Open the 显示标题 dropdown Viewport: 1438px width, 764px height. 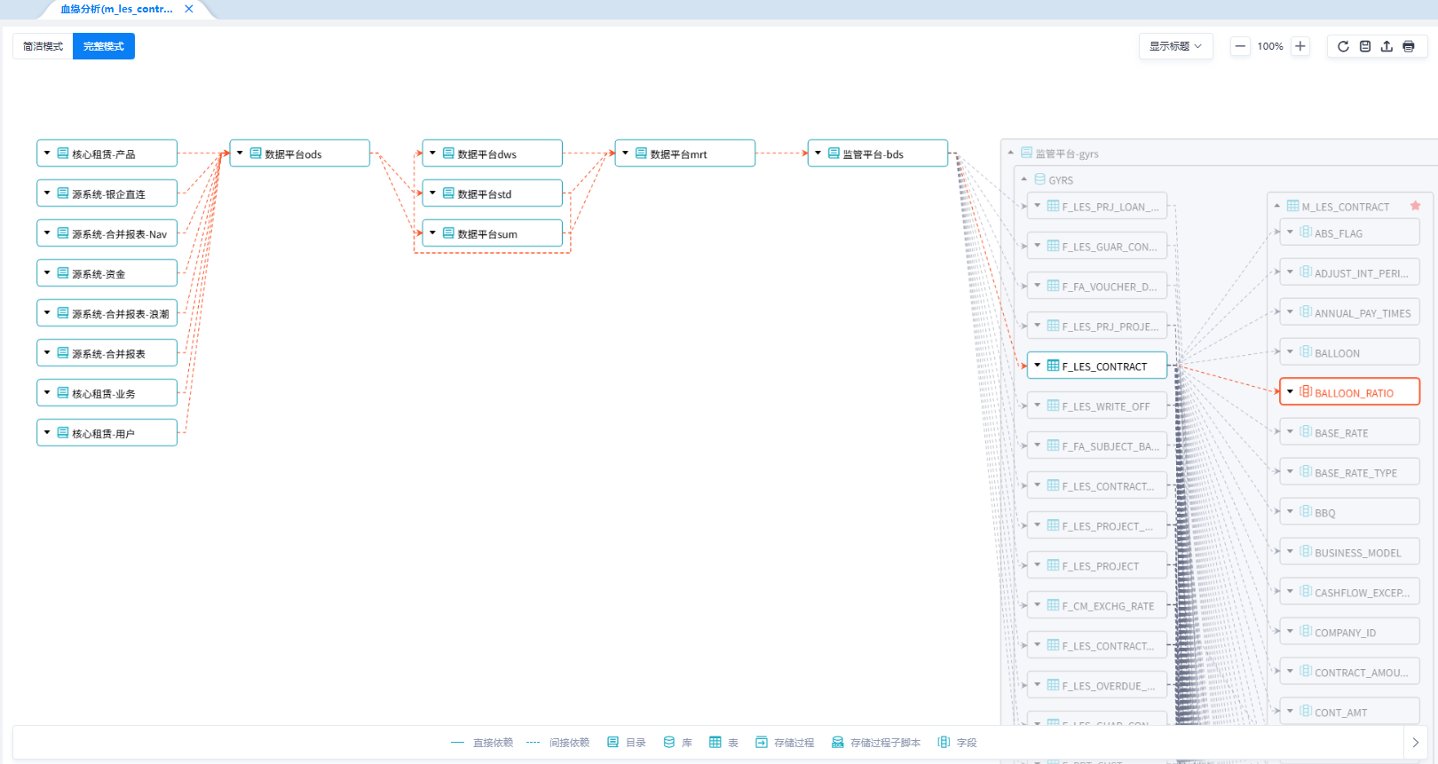pyautogui.click(x=1175, y=46)
